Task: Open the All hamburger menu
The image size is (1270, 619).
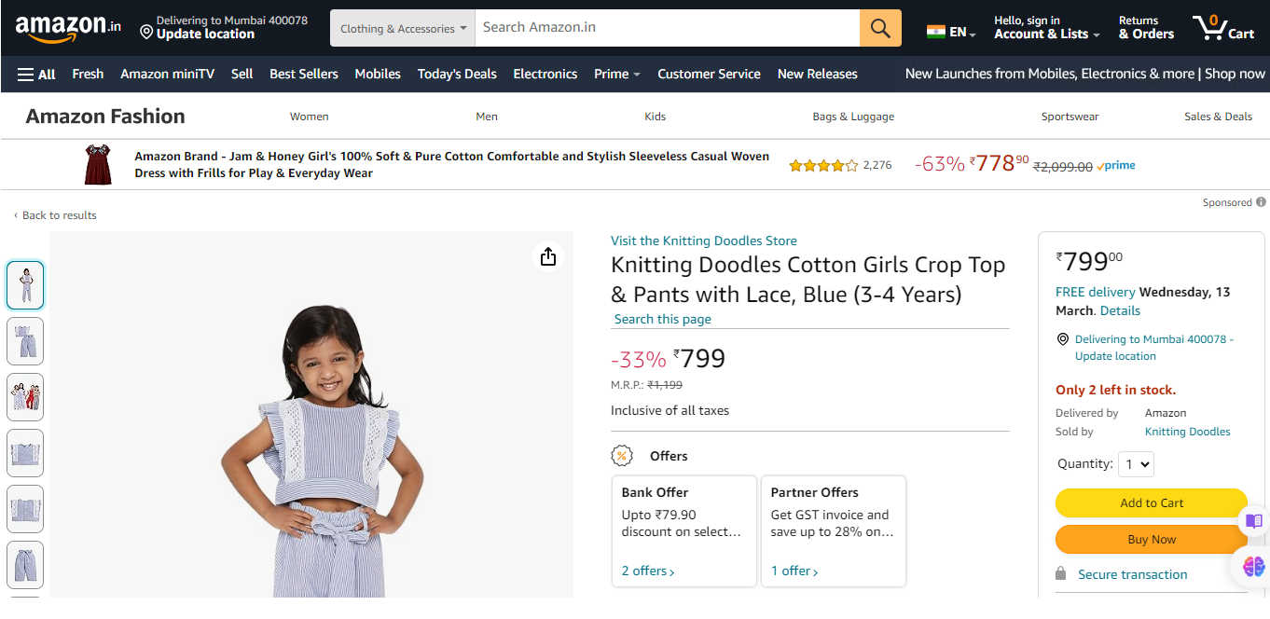Action: pyautogui.click(x=36, y=74)
